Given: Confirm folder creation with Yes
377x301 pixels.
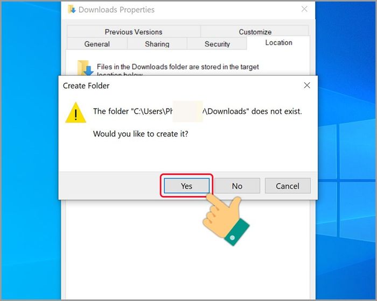Looking at the screenshot, I should (186, 186).
